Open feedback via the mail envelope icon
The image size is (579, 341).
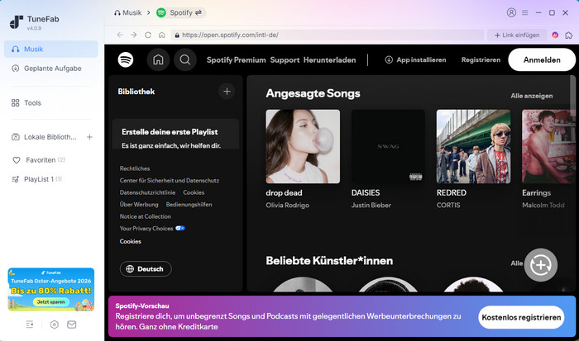click(x=72, y=324)
